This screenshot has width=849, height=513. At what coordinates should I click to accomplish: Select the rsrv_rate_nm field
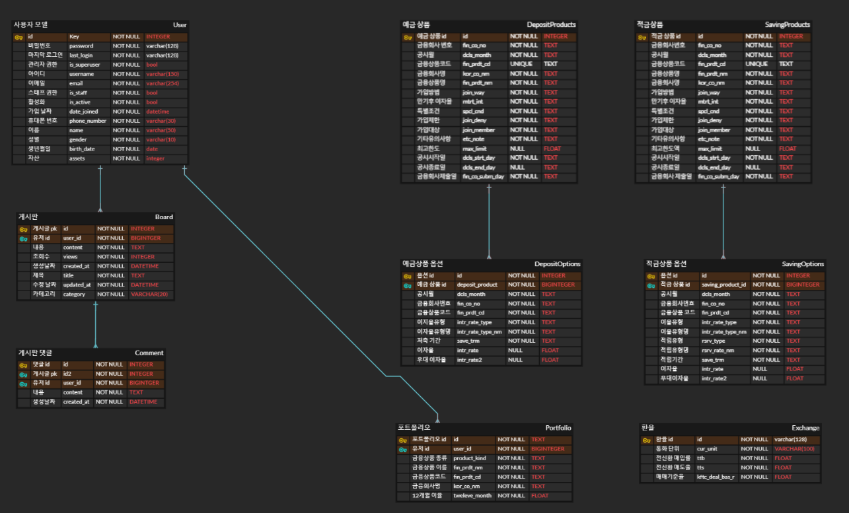point(718,351)
